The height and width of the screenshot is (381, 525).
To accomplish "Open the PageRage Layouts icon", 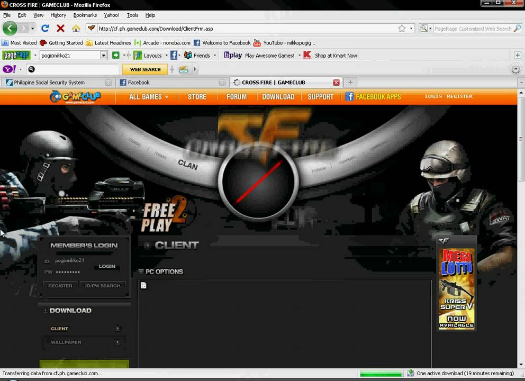I will pyautogui.click(x=137, y=55).
